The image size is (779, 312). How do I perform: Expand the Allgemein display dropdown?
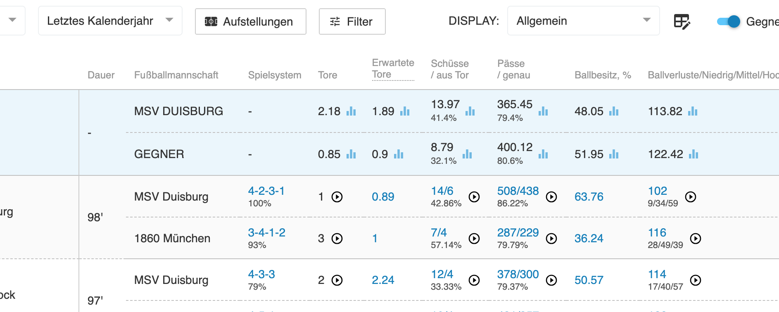pos(583,21)
